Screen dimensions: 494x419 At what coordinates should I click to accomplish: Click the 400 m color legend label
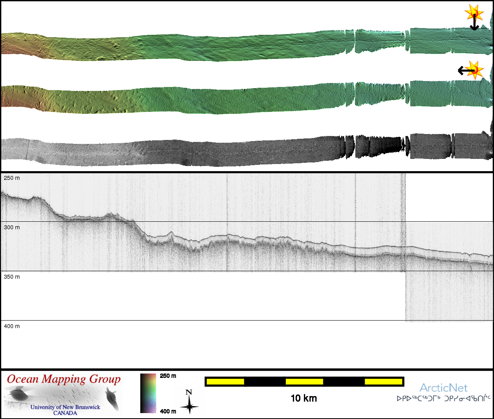click(168, 411)
